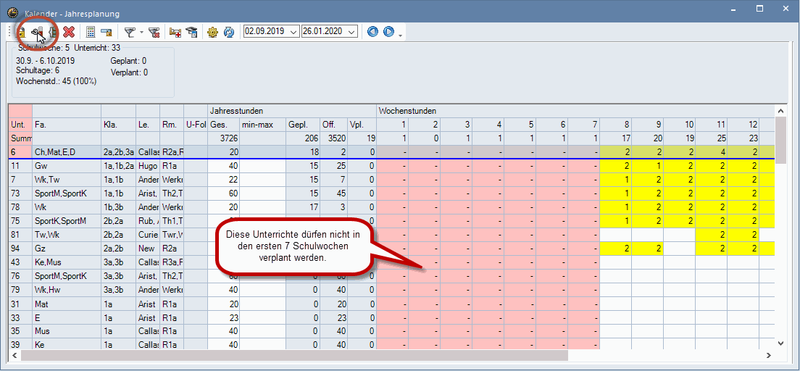Open settings via the gear icon
The width and height of the screenshot is (800, 371).
click(x=212, y=32)
